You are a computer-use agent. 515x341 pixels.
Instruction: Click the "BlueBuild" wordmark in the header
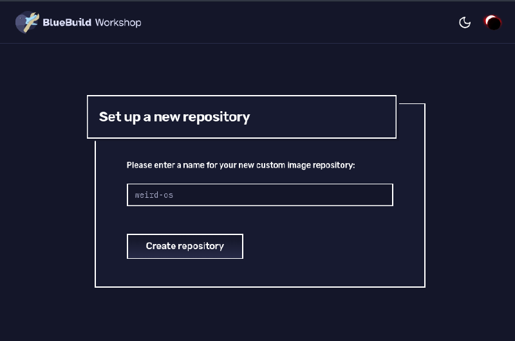[67, 22]
